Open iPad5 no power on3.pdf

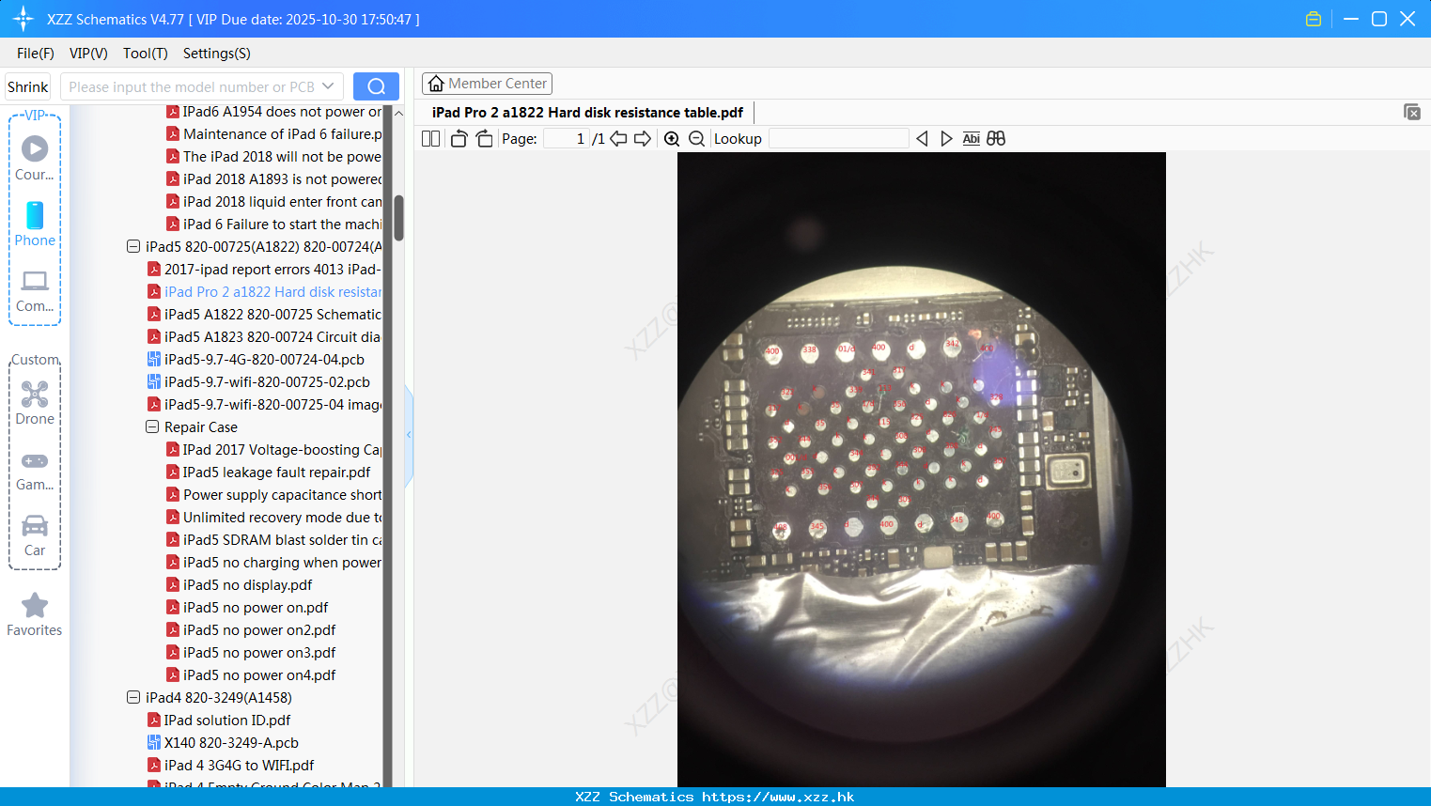tap(251, 652)
